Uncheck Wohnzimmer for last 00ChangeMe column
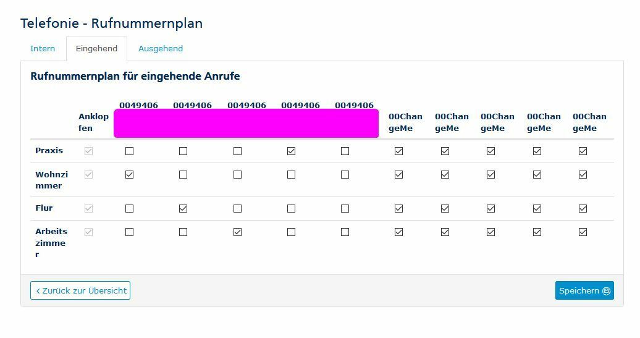The height and width of the screenshot is (338, 640). pos(583,175)
